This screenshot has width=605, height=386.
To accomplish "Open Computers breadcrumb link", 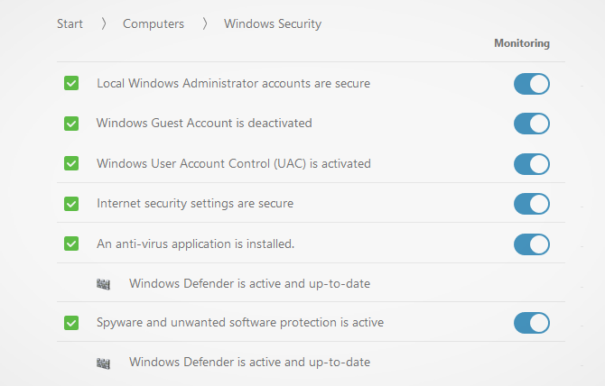I will click(154, 23).
